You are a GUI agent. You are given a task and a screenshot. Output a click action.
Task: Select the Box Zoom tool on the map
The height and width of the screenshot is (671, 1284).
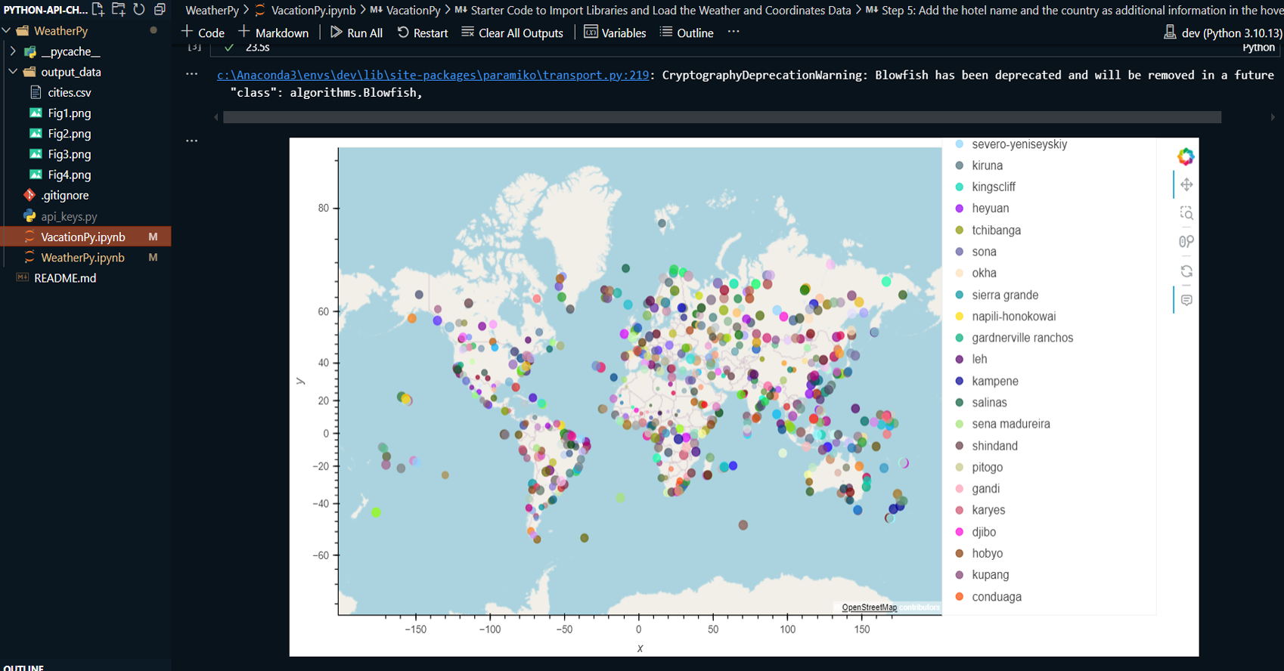coord(1186,214)
